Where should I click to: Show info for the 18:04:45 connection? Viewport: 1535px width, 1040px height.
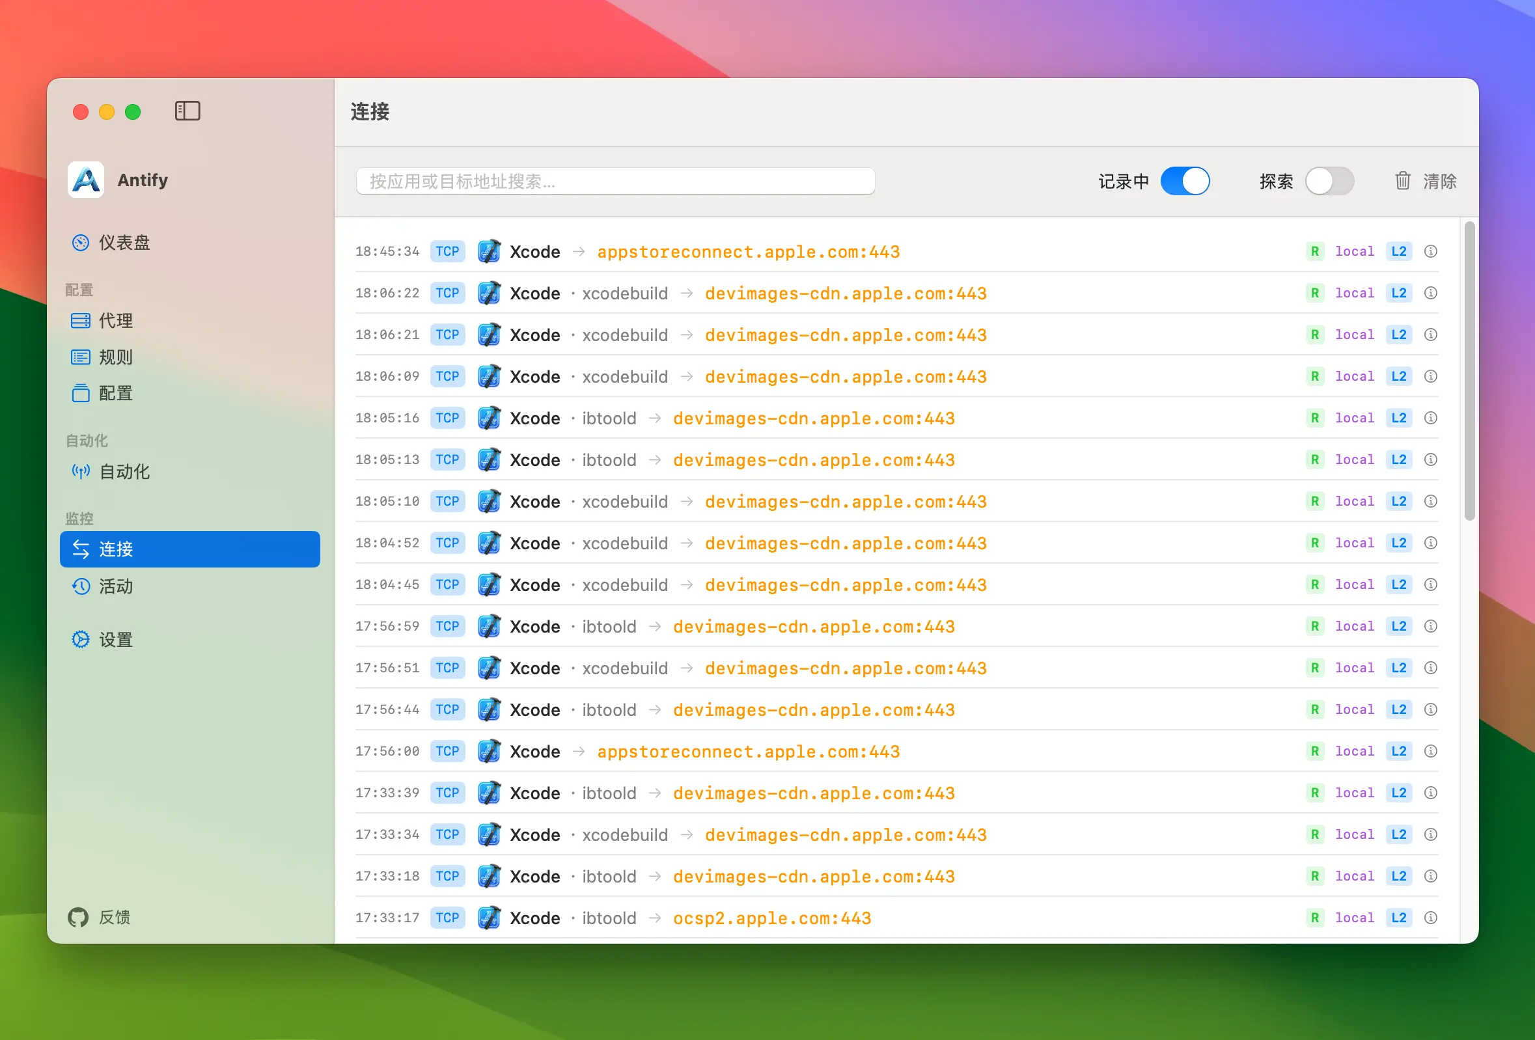(x=1431, y=584)
